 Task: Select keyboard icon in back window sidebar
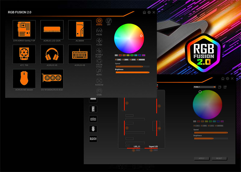pyautogui.click(x=93, y=119)
